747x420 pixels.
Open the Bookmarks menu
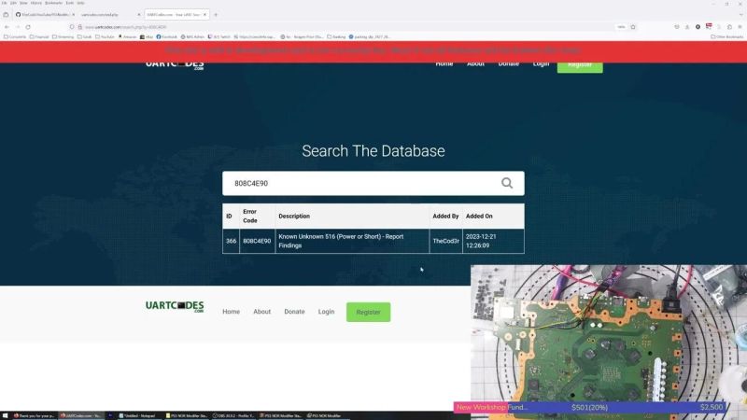(x=53, y=3)
